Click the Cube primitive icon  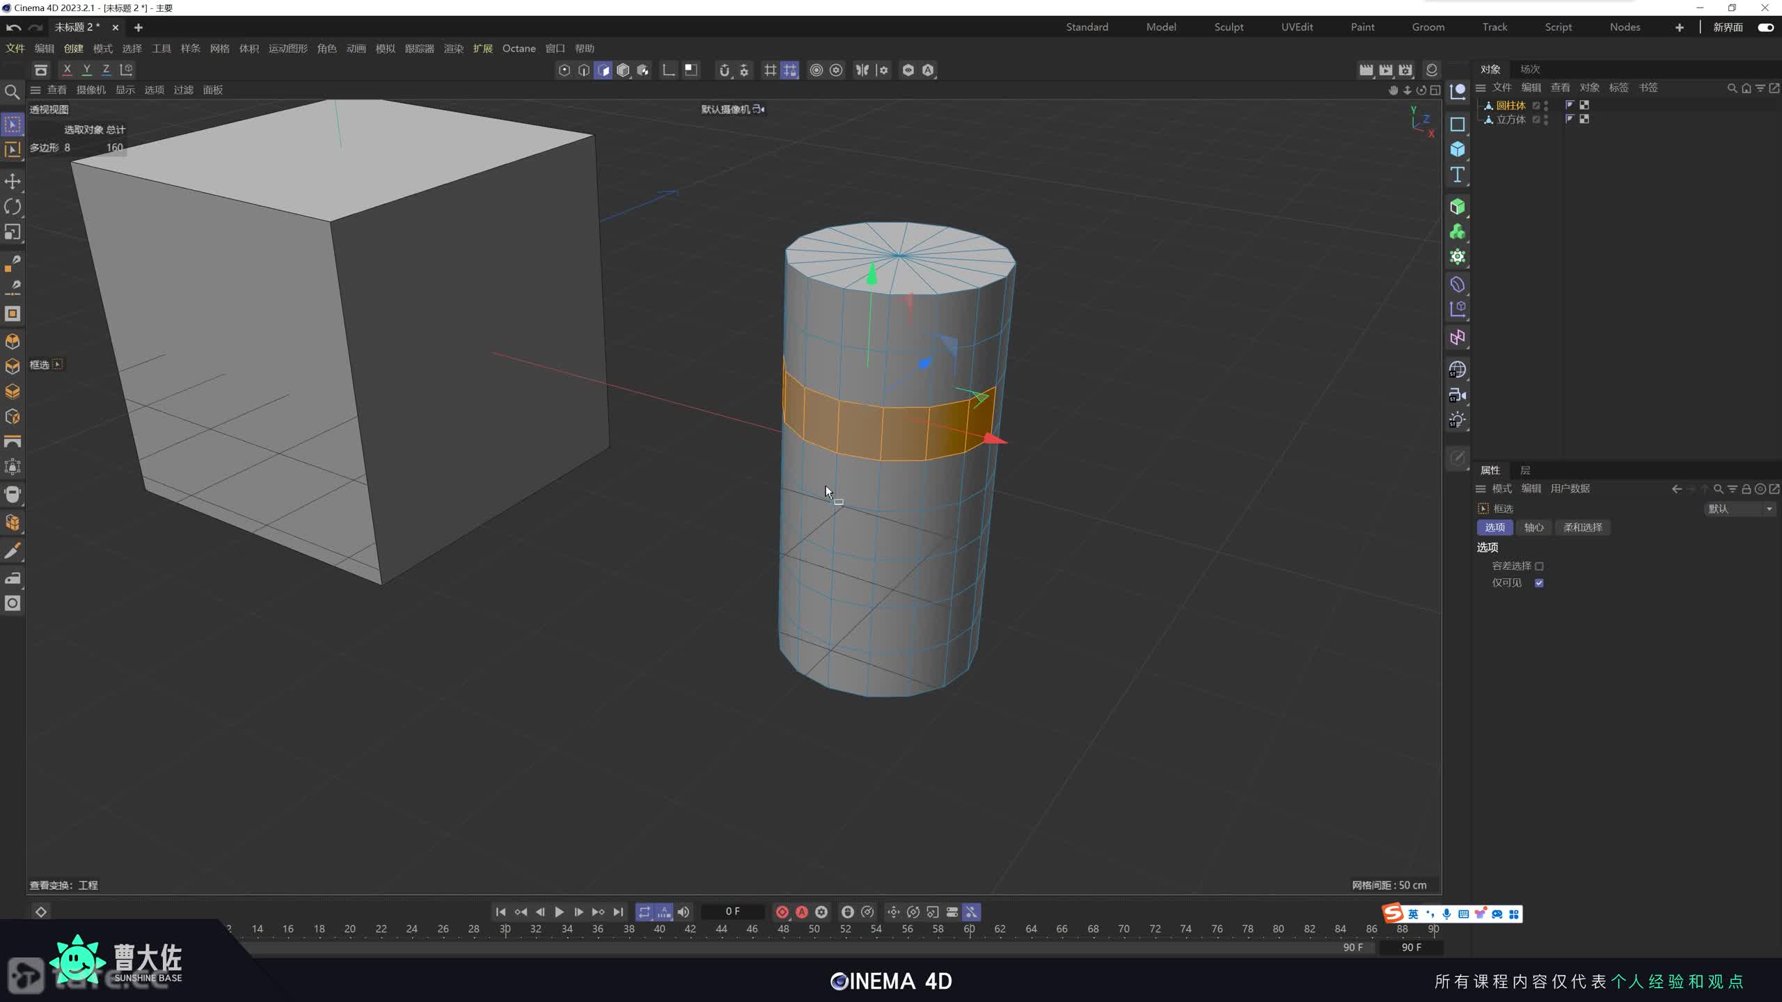click(x=1457, y=150)
